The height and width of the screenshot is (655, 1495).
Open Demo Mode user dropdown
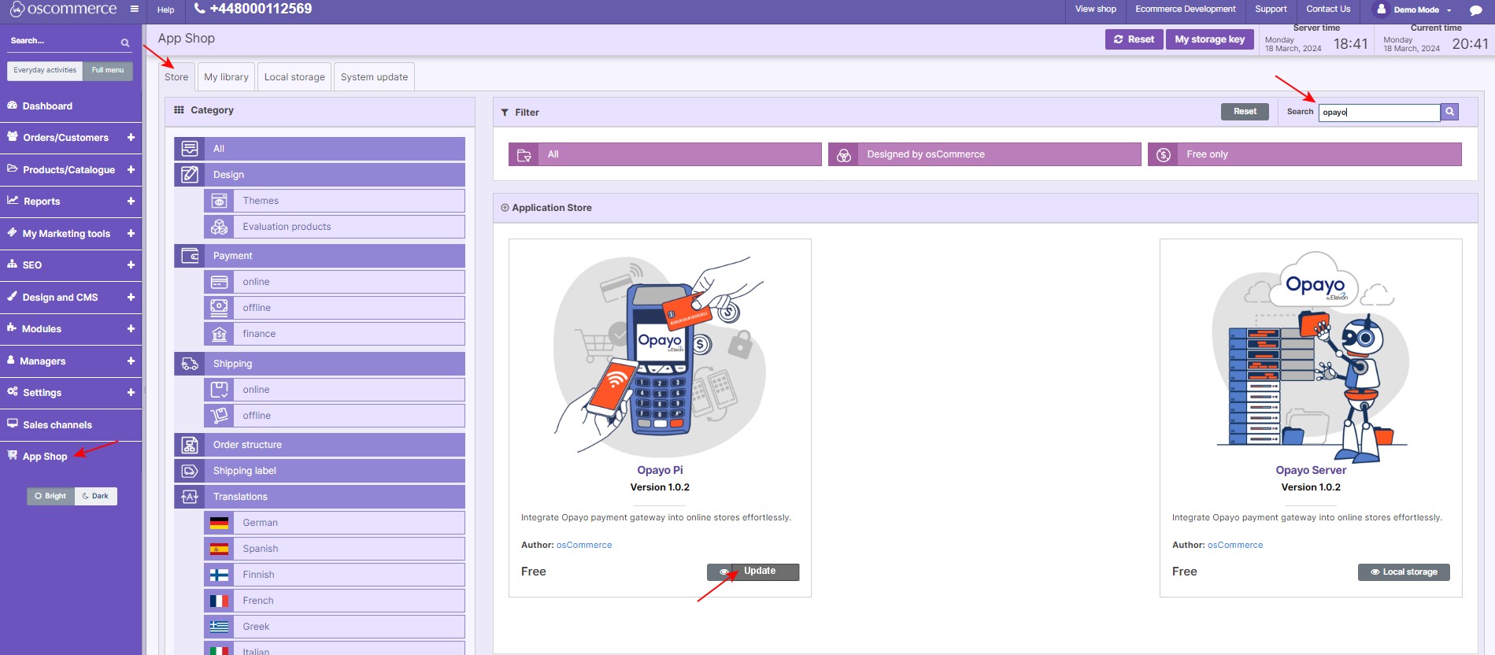pyautogui.click(x=1415, y=9)
